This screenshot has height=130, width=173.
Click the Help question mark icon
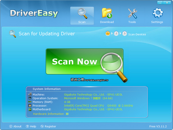(27, 126)
